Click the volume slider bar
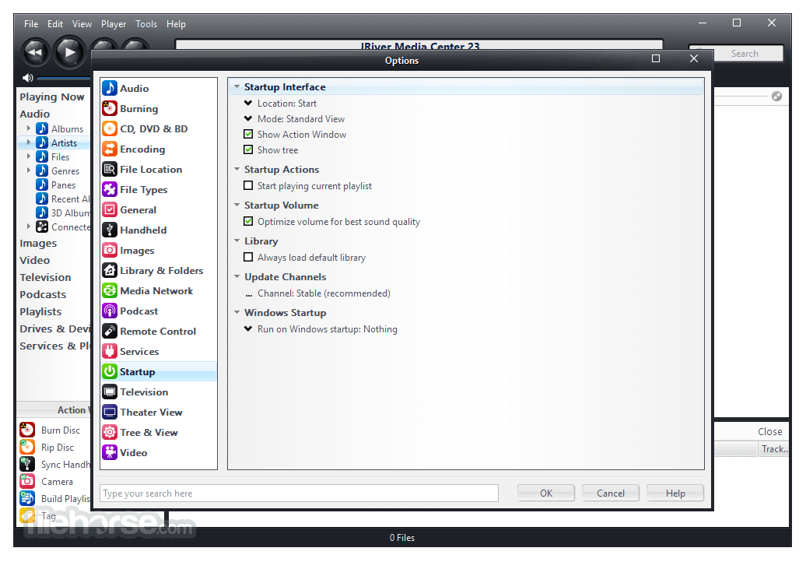The width and height of the screenshot is (806, 562). (x=64, y=78)
